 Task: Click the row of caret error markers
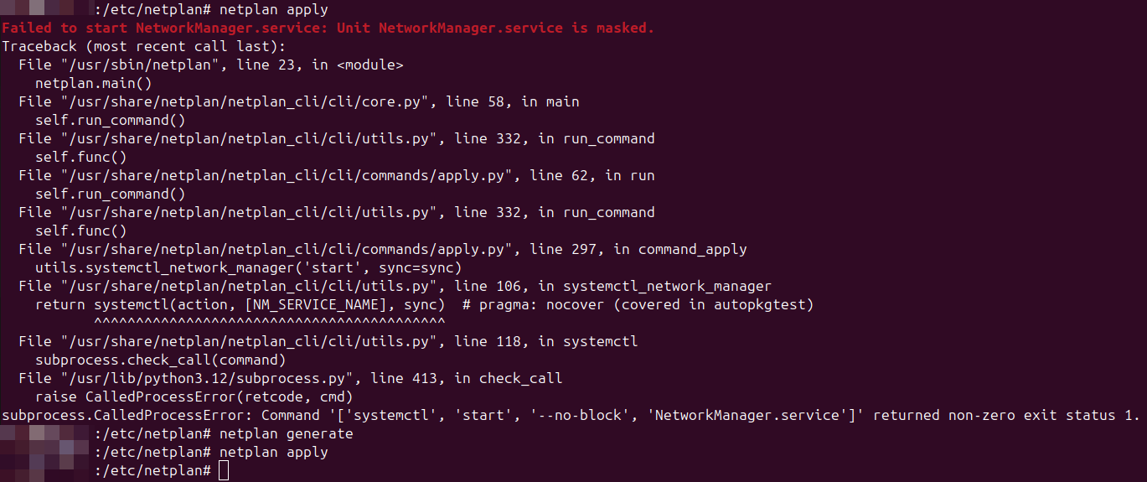pyautogui.click(x=269, y=322)
